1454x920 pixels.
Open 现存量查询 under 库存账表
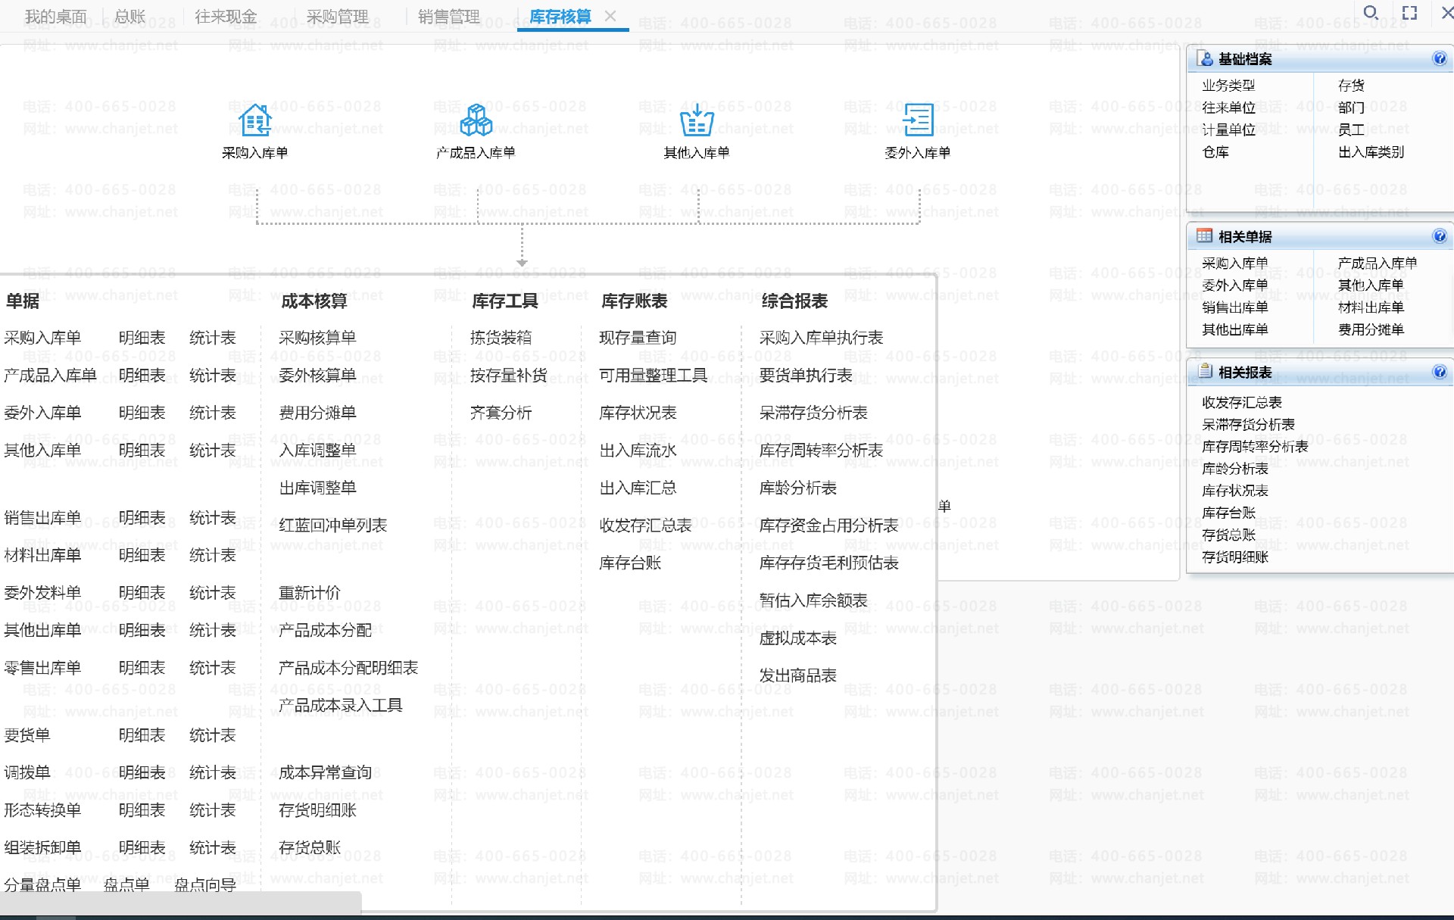[x=638, y=338]
